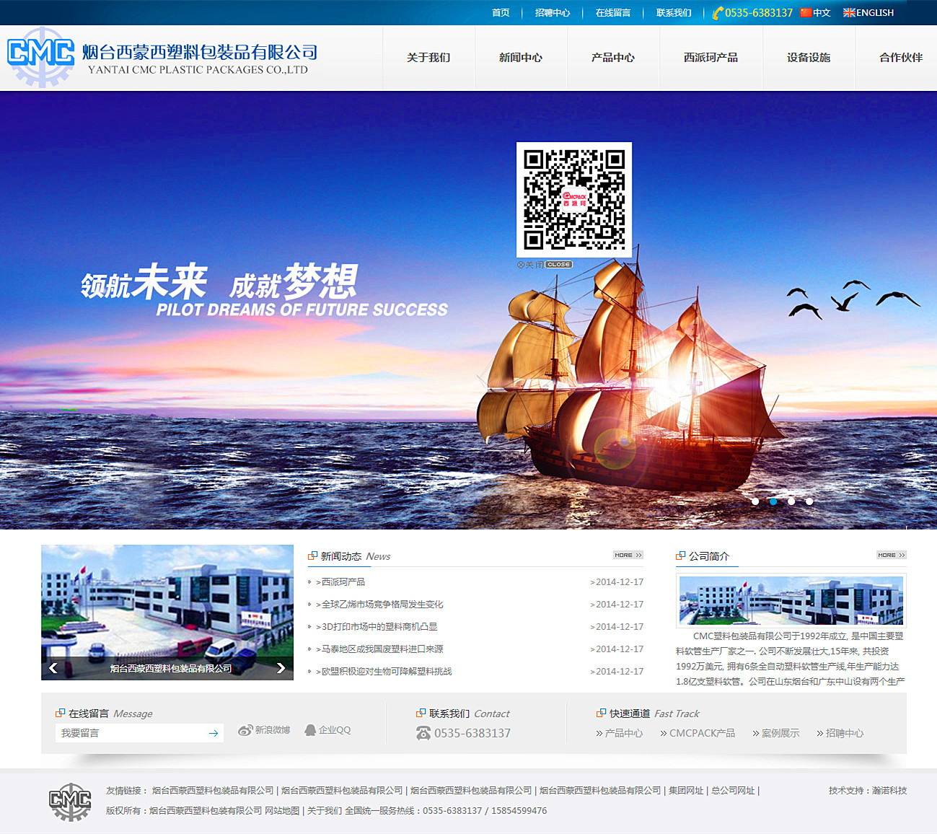Open the 招聘中心 link in top bar
The height and width of the screenshot is (834, 937).
click(552, 12)
